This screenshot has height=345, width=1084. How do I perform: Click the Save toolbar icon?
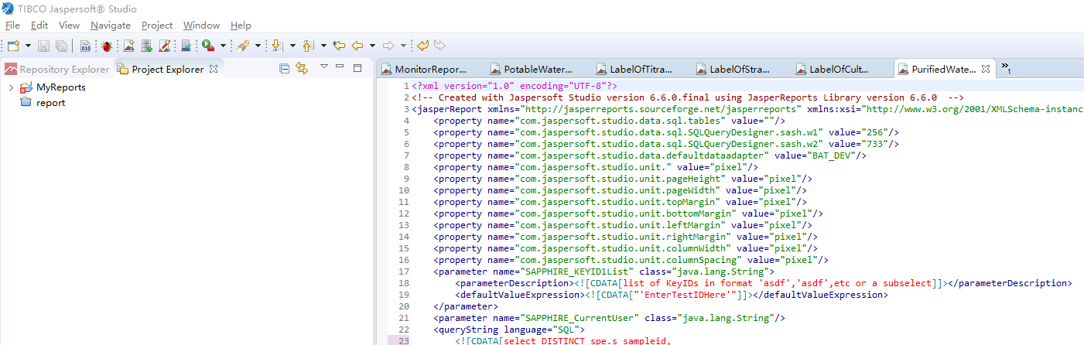click(43, 46)
